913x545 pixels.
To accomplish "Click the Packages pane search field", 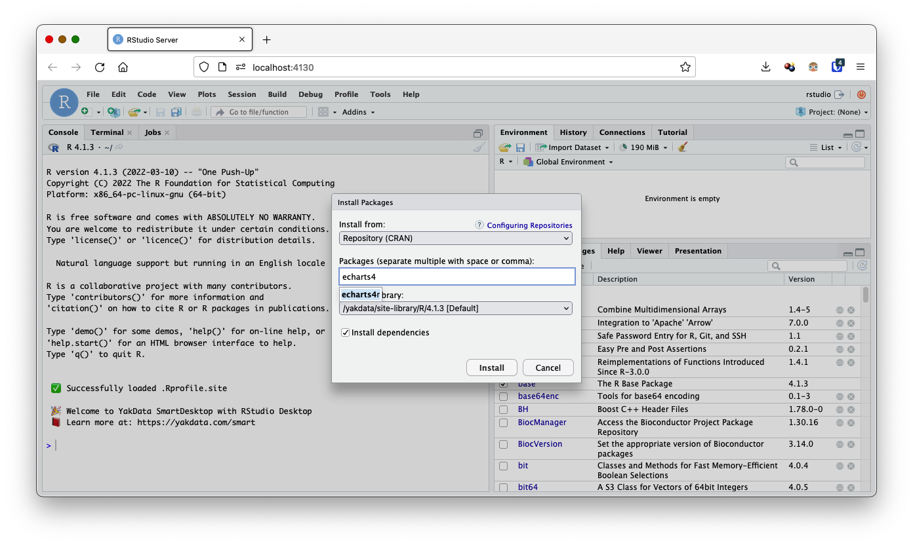I will pos(808,265).
